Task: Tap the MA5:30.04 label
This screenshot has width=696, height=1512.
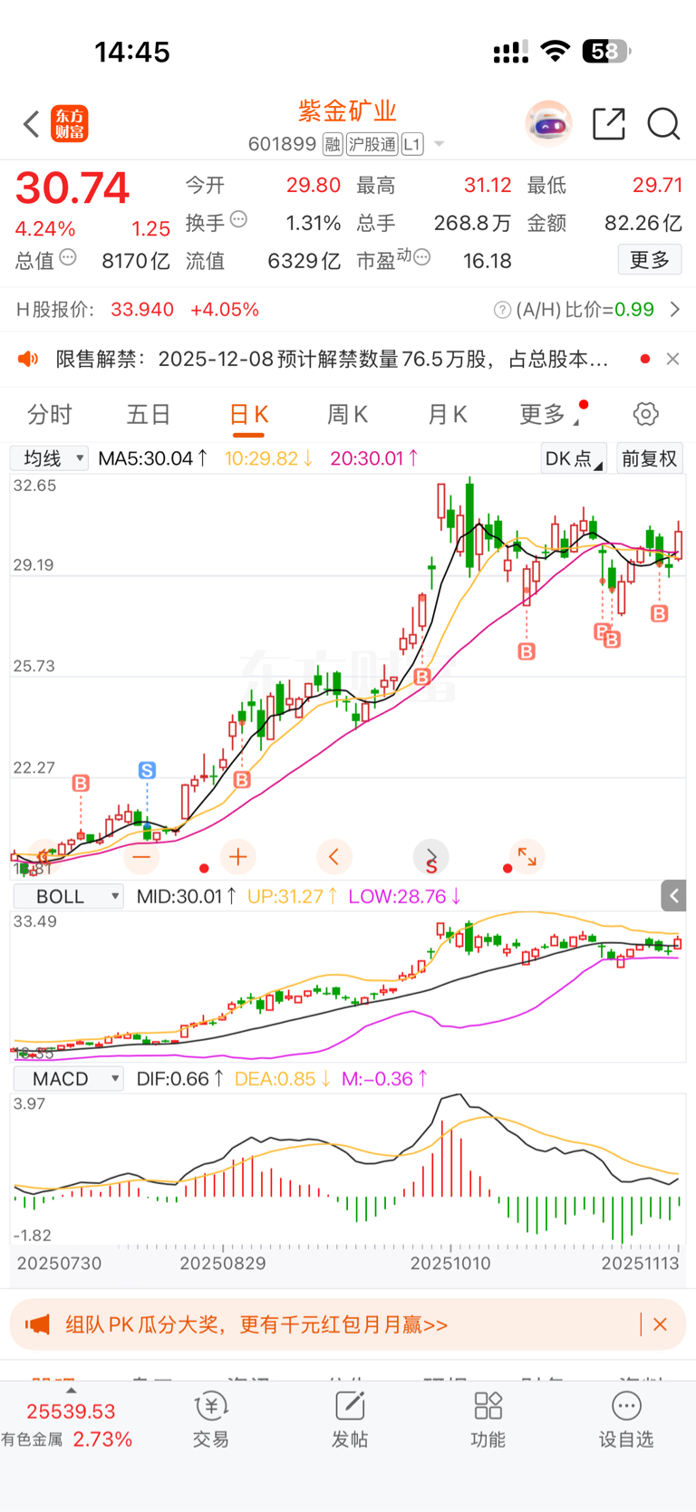Action: [x=153, y=458]
